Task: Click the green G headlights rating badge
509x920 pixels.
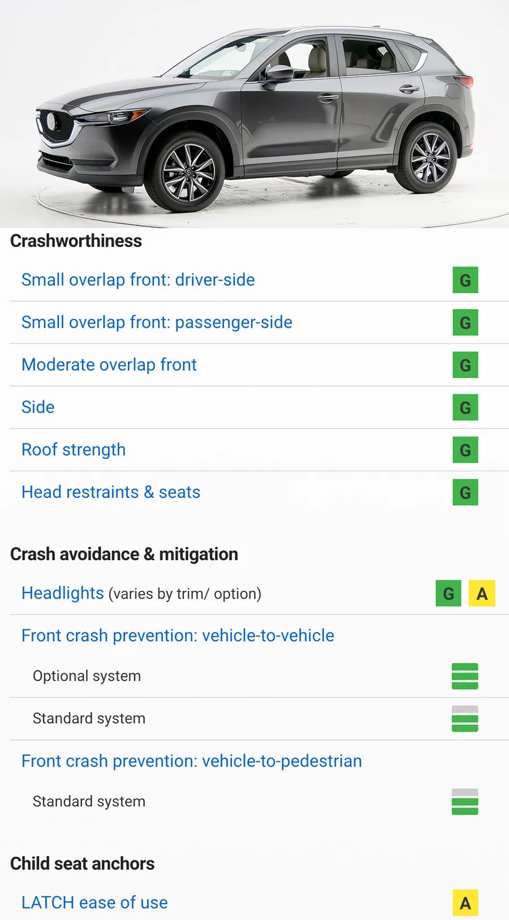Action: 448,594
